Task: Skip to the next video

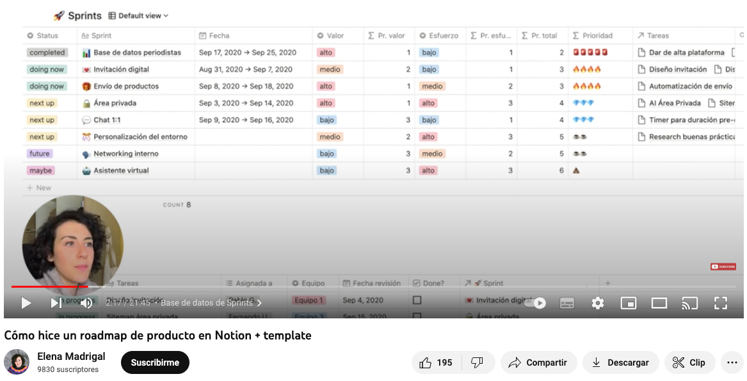Action: [x=56, y=303]
